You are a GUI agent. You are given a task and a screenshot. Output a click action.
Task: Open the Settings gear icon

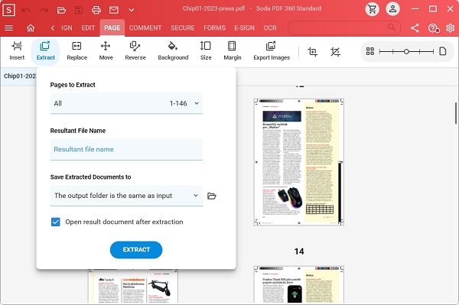coord(451,28)
